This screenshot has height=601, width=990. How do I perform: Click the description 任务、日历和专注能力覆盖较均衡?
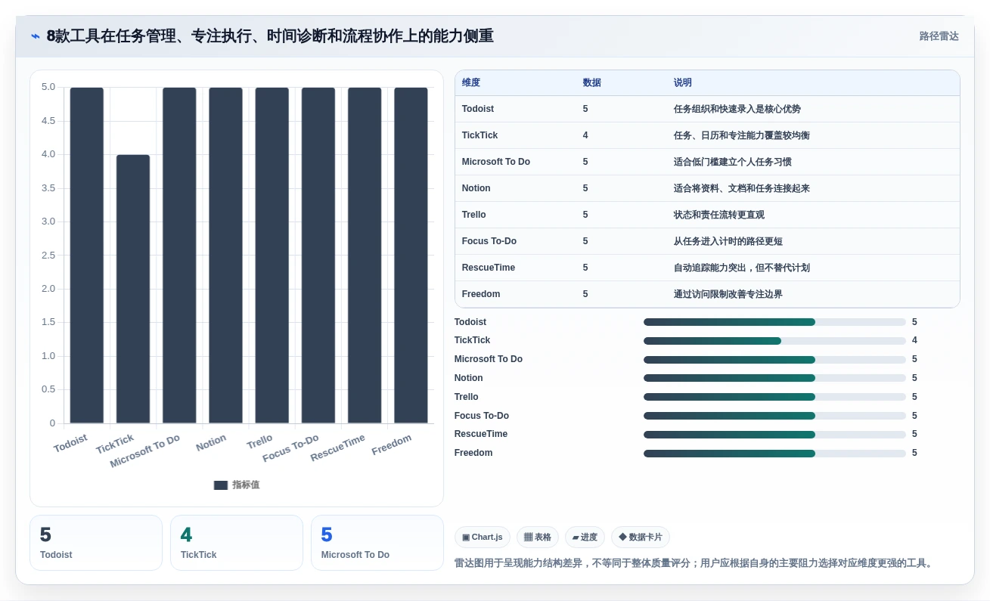click(742, 135)
